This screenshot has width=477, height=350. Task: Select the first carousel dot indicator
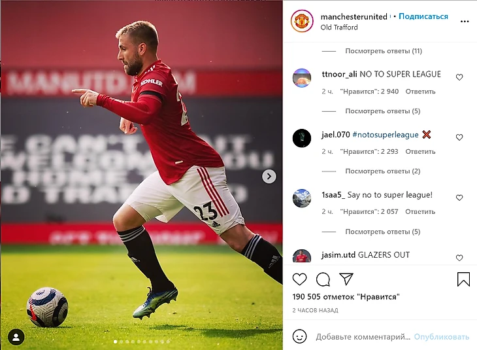(115, 341)
